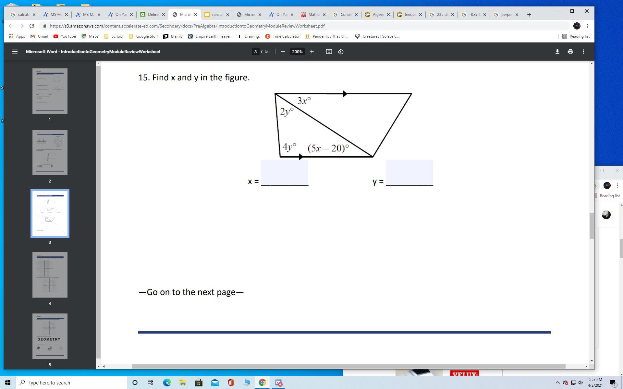Open the School bookmarks folder
Viewport: 623px width, 389px height.
(114, 36)
